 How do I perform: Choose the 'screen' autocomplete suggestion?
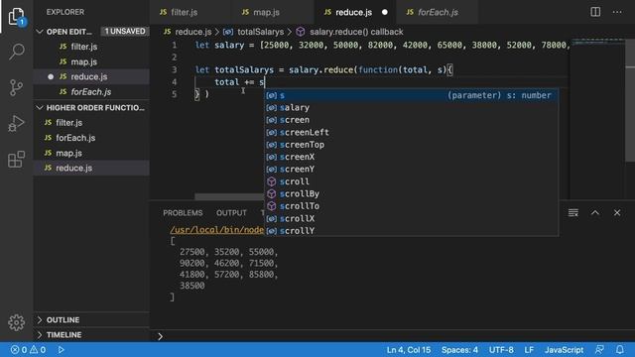[x=411, y=120]
